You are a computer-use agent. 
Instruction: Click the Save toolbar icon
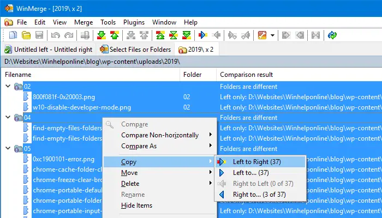[39, 35]
